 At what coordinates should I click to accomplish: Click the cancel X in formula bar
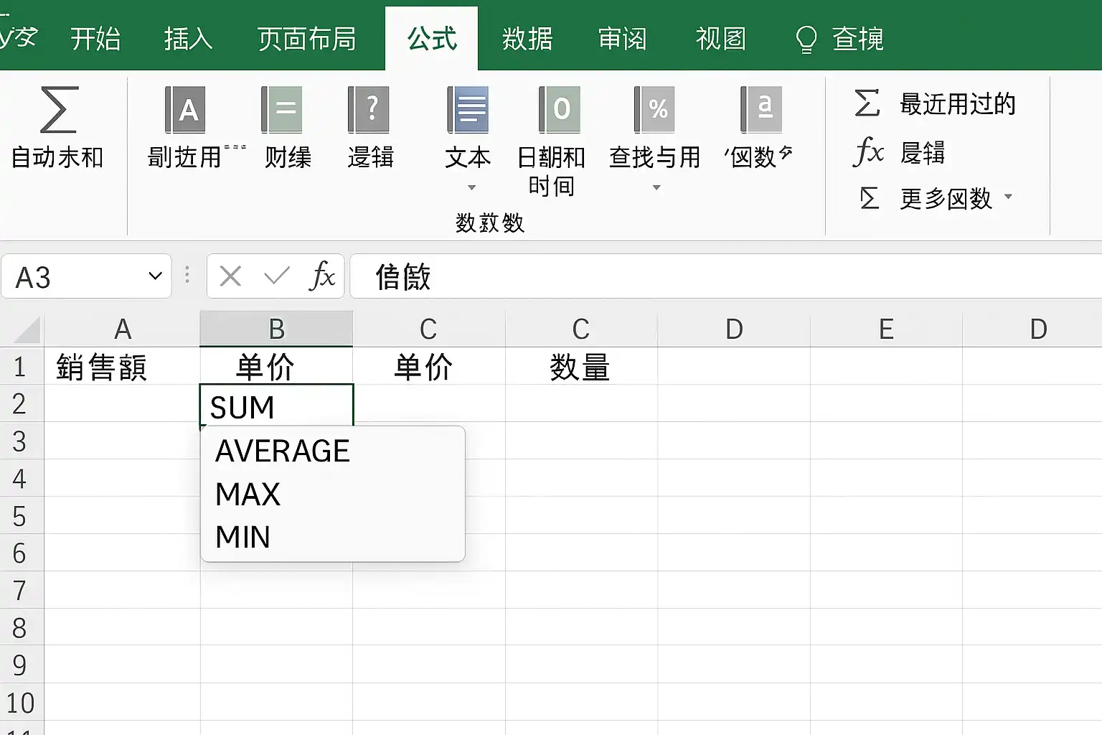tap(230, 276)
